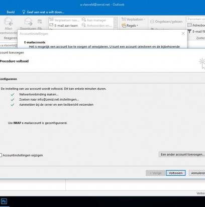Open the Verplaatsen dropdown

[x=133, y=19]
